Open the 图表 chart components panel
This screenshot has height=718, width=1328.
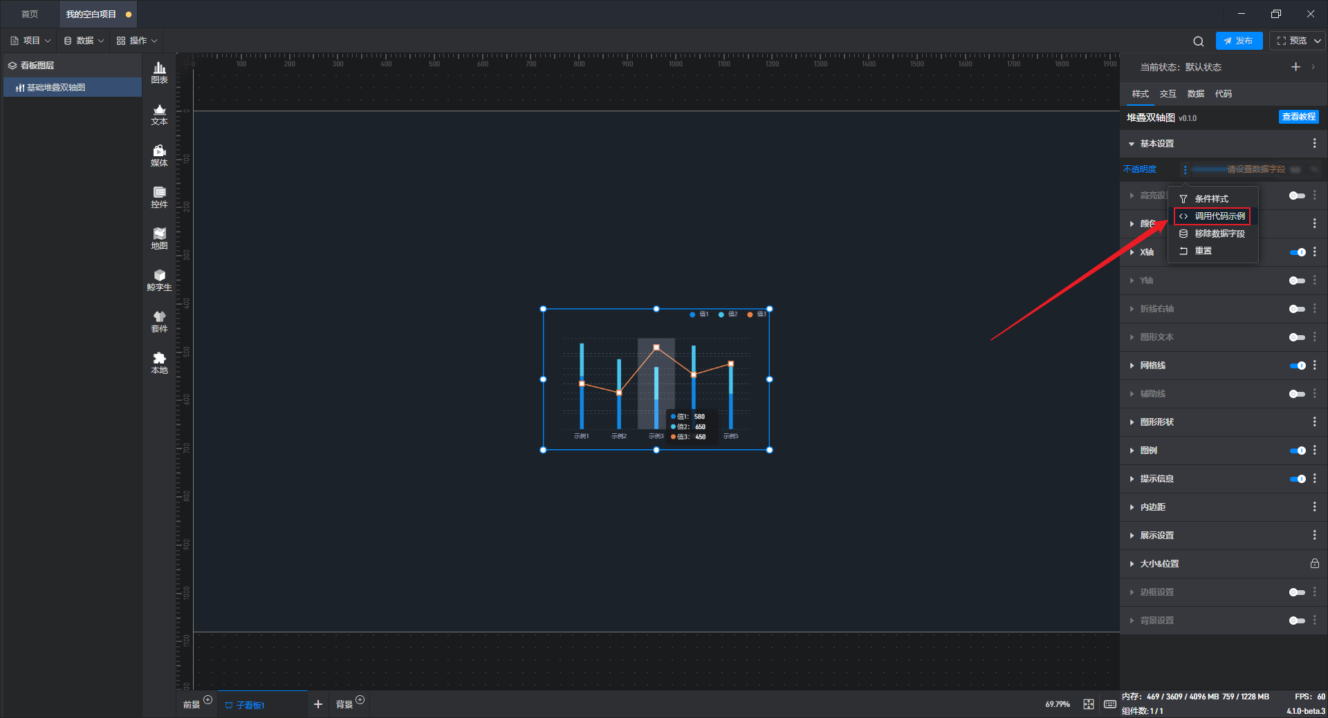[159, 73]
